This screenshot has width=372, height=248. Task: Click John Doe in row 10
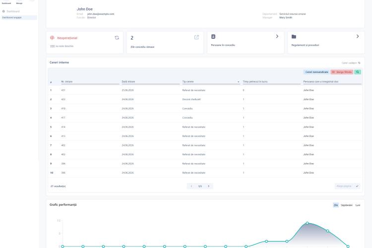tap(309, 173)
